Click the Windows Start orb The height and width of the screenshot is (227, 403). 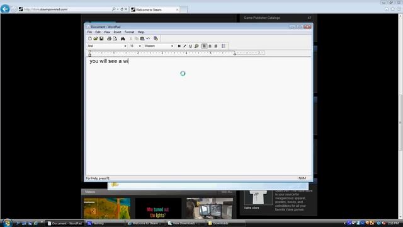7,223
